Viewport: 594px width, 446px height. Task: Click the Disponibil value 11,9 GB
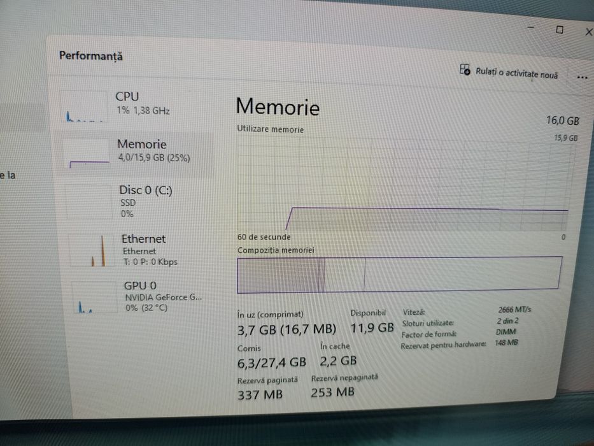pyautogui.click(x=372, y=327)
